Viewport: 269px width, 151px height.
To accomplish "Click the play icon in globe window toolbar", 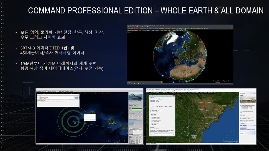I will 134,27.
